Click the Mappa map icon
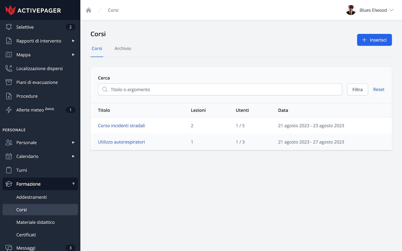The height and width of the screenshot is (251, 402). [9, 55]
